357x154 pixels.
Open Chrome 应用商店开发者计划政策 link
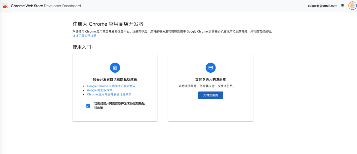109,94
